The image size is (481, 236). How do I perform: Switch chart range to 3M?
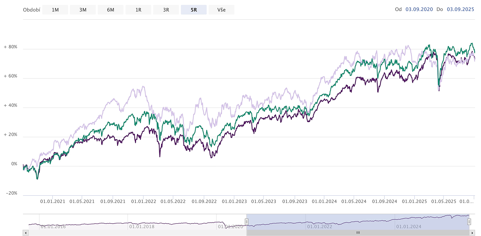pos(83,10)
